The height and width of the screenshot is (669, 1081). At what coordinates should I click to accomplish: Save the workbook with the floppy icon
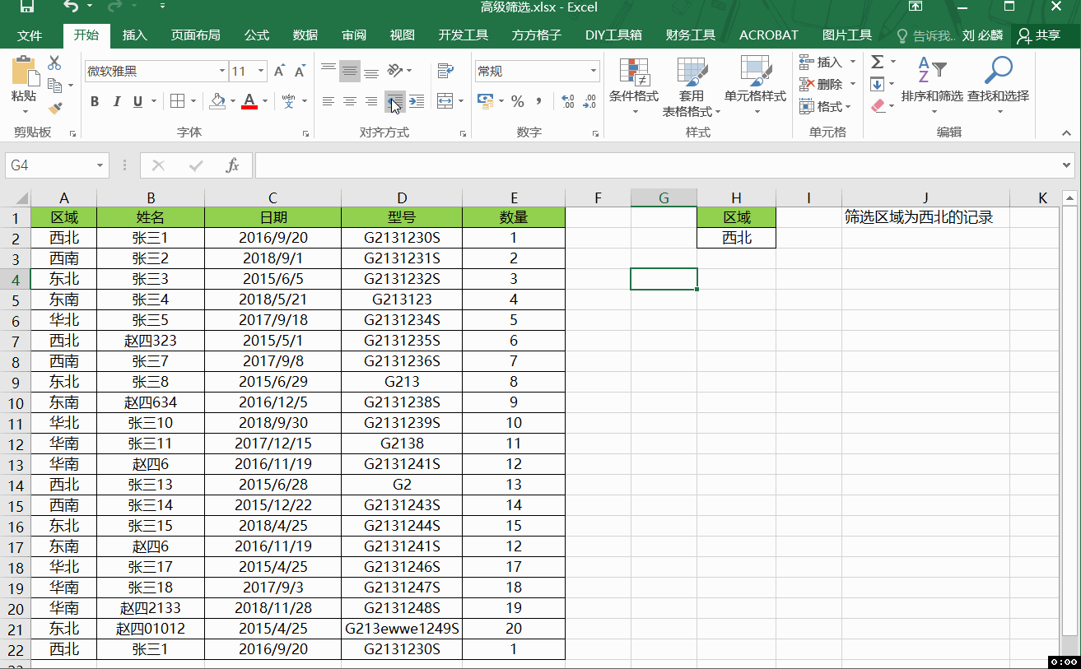click(26, 7)
